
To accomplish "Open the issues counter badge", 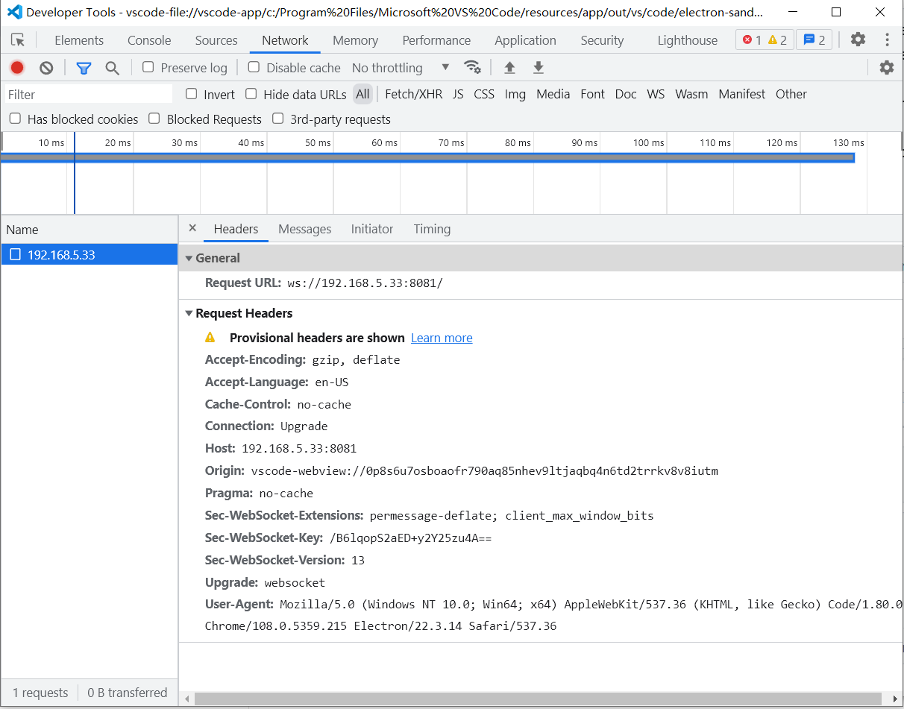I will pos(814,40).
